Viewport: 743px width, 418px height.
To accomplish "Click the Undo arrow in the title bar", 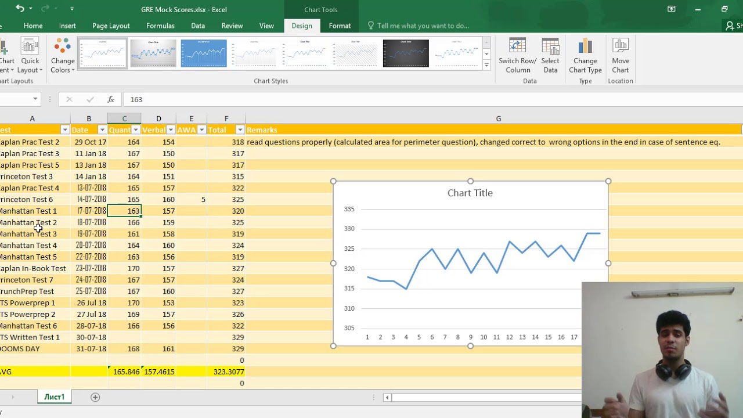I will pos(20,9).
